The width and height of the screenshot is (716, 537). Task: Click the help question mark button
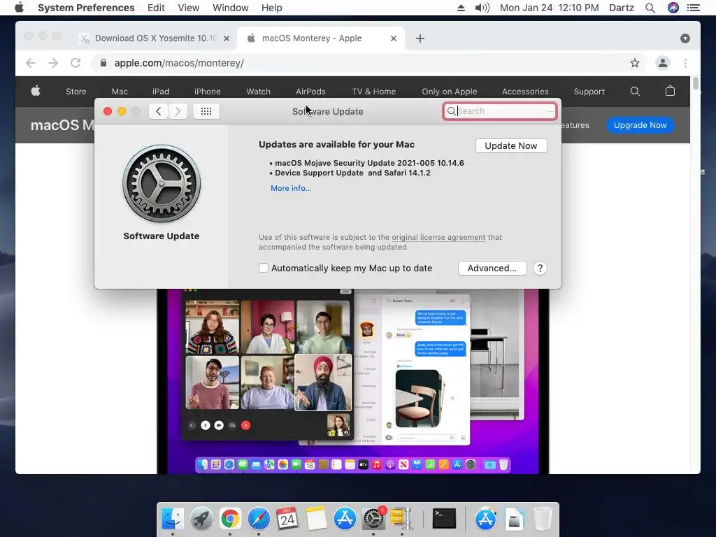tap(540, 268)
